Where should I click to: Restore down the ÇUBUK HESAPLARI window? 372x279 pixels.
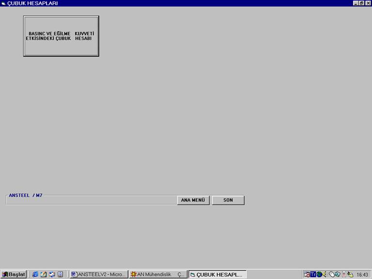coord(361,3)
